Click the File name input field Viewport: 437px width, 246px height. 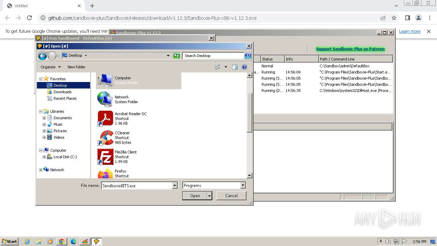pos(137,186)
